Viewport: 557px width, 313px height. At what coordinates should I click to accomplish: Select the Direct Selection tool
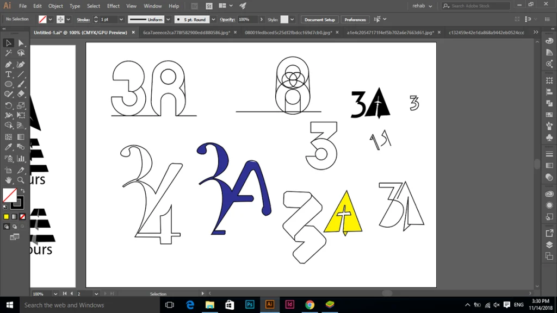(21, 43)
